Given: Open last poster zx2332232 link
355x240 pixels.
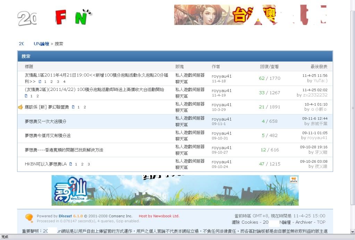Looking at the screenshot, I should pos(315,95).
